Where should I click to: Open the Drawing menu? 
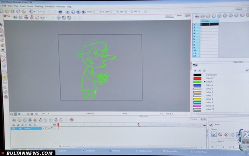[39, 6]
